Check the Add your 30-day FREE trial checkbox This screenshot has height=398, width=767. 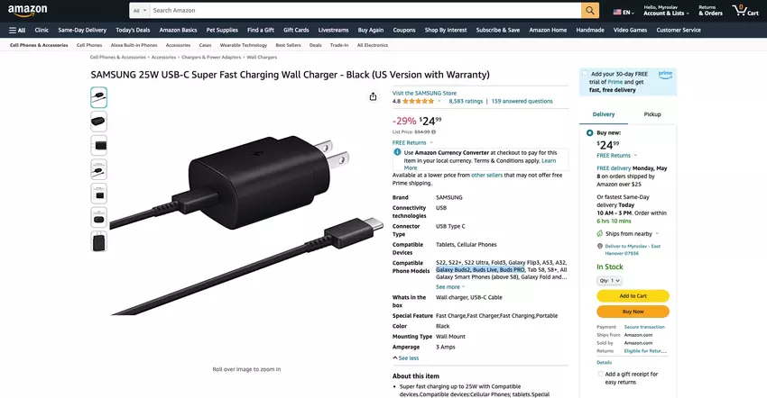click(585, 74)
